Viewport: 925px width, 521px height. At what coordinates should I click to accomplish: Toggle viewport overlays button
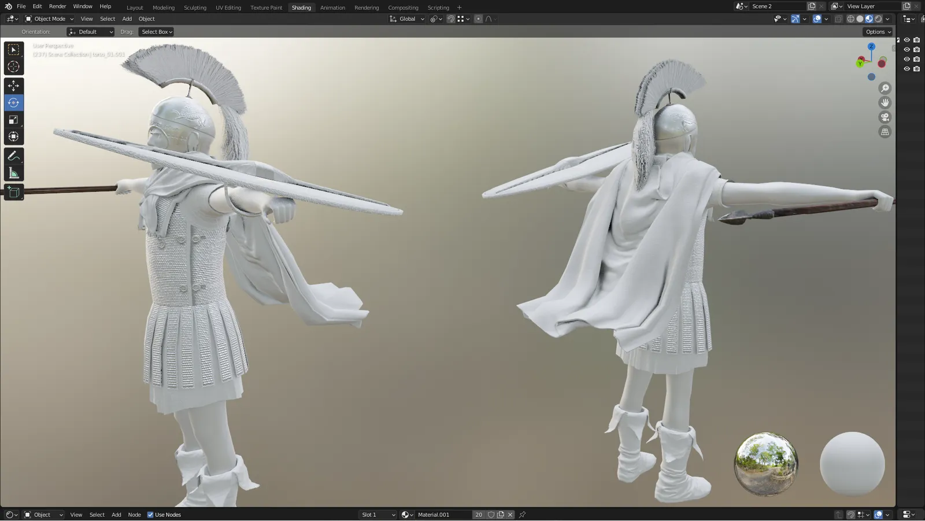817,19
